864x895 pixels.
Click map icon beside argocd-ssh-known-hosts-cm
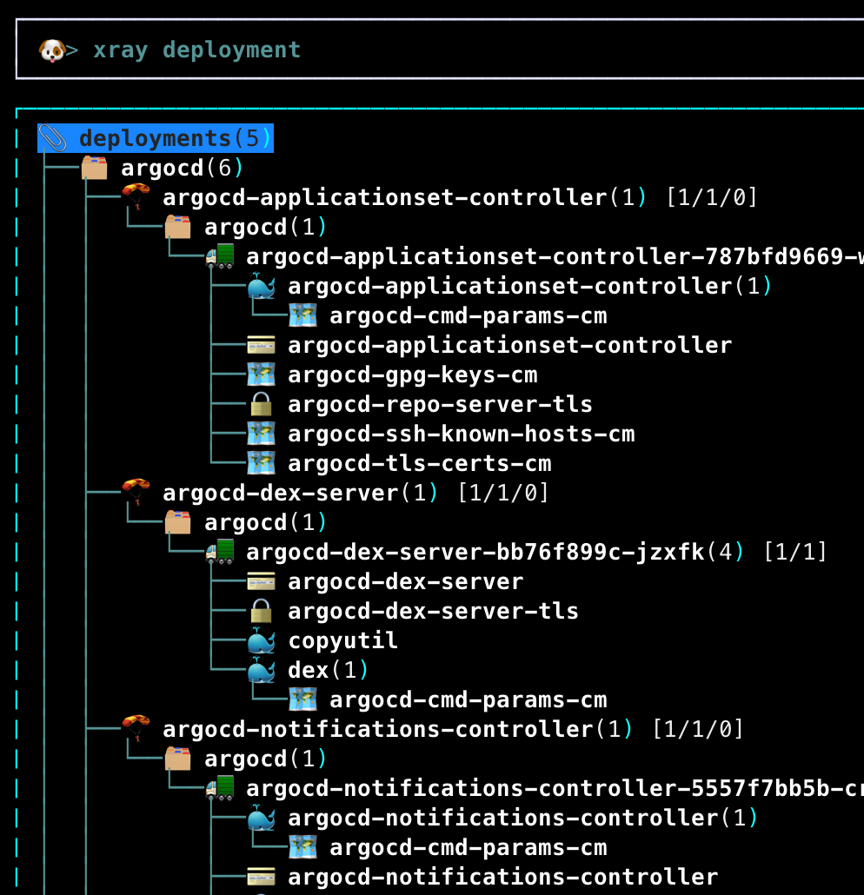coord(261,434)
